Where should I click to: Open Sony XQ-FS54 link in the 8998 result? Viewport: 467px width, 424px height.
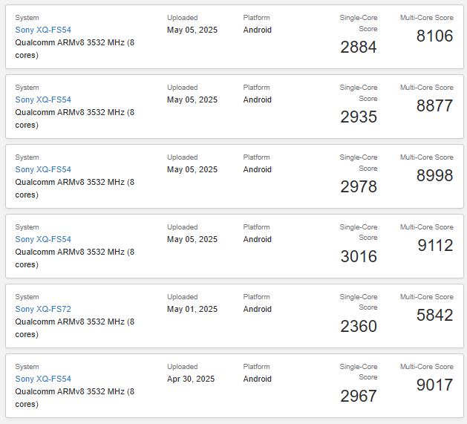(43, 169)
